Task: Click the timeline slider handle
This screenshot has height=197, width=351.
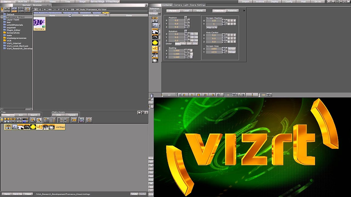Action: tap(252, 95)
